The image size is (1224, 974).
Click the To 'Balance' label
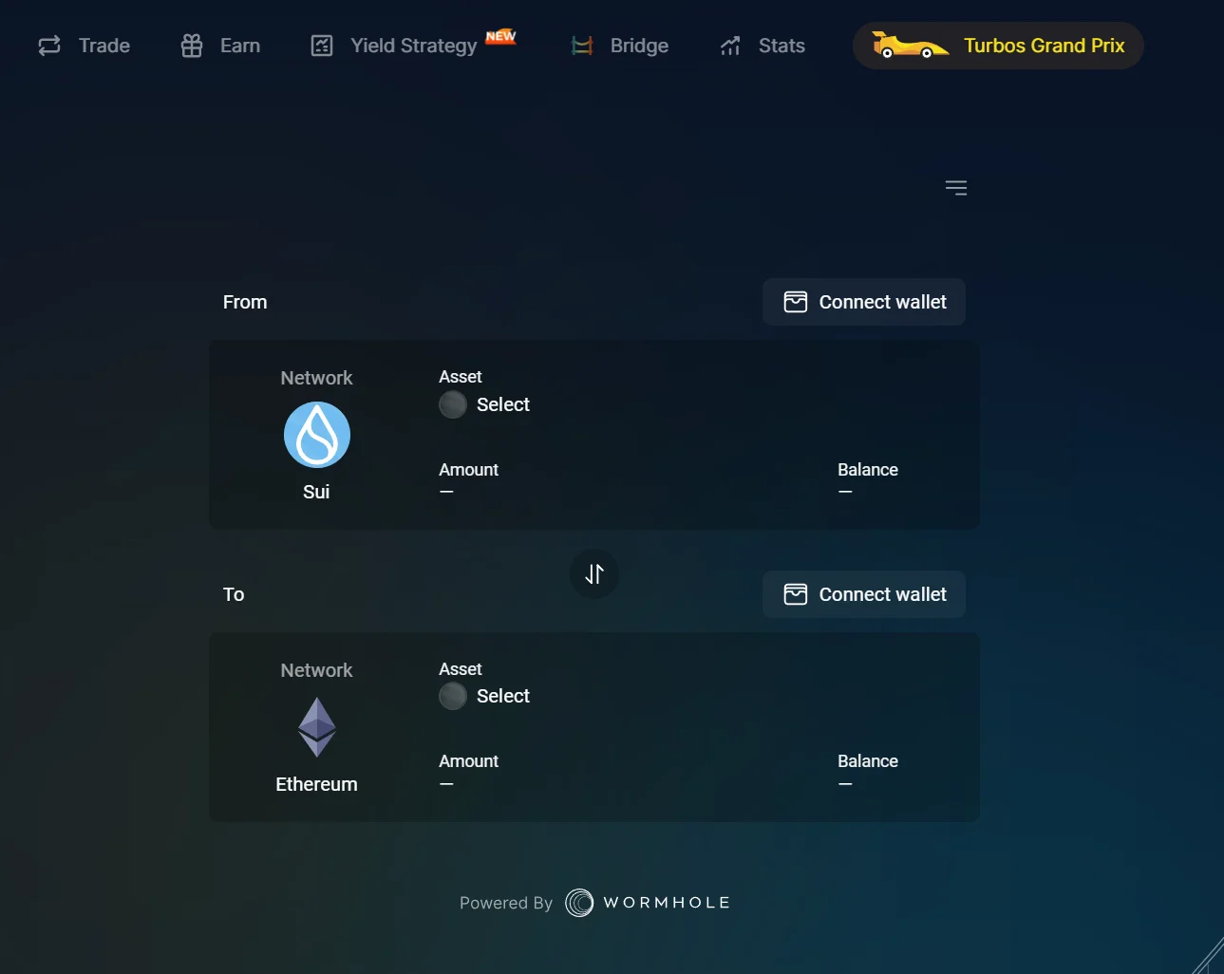pyautogui.click(x=868, y=761)
